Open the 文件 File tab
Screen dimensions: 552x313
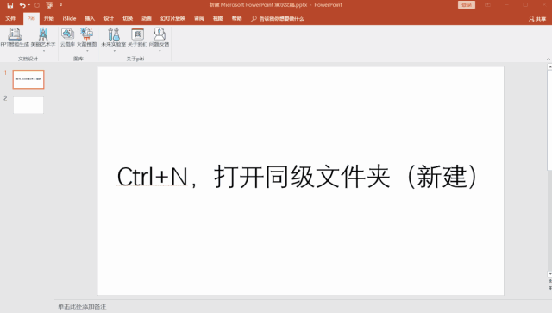(x=10, y=18)
